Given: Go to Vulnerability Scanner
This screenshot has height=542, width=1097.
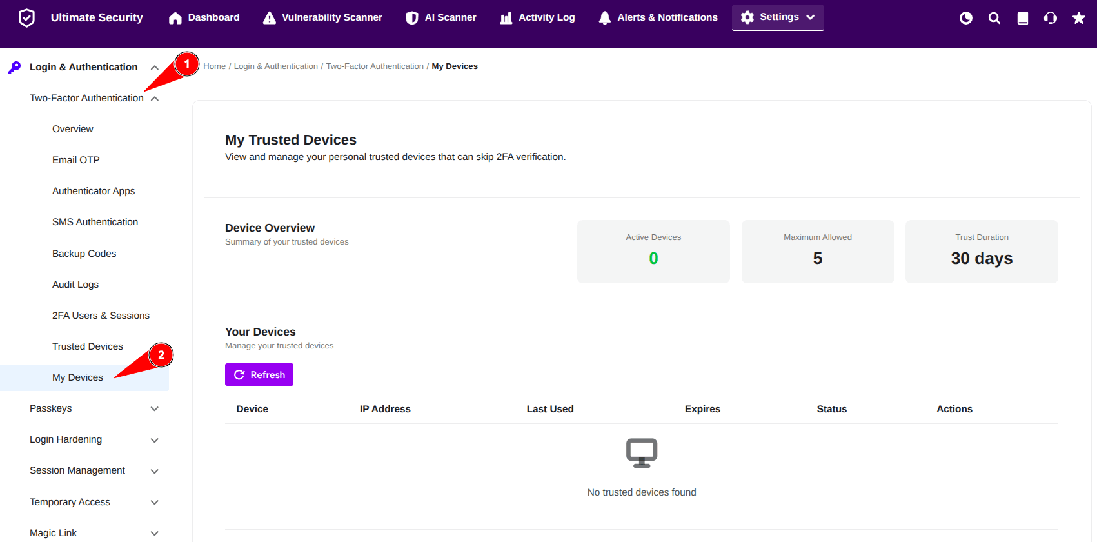Looking at the screenshot, I should point(322,17).
